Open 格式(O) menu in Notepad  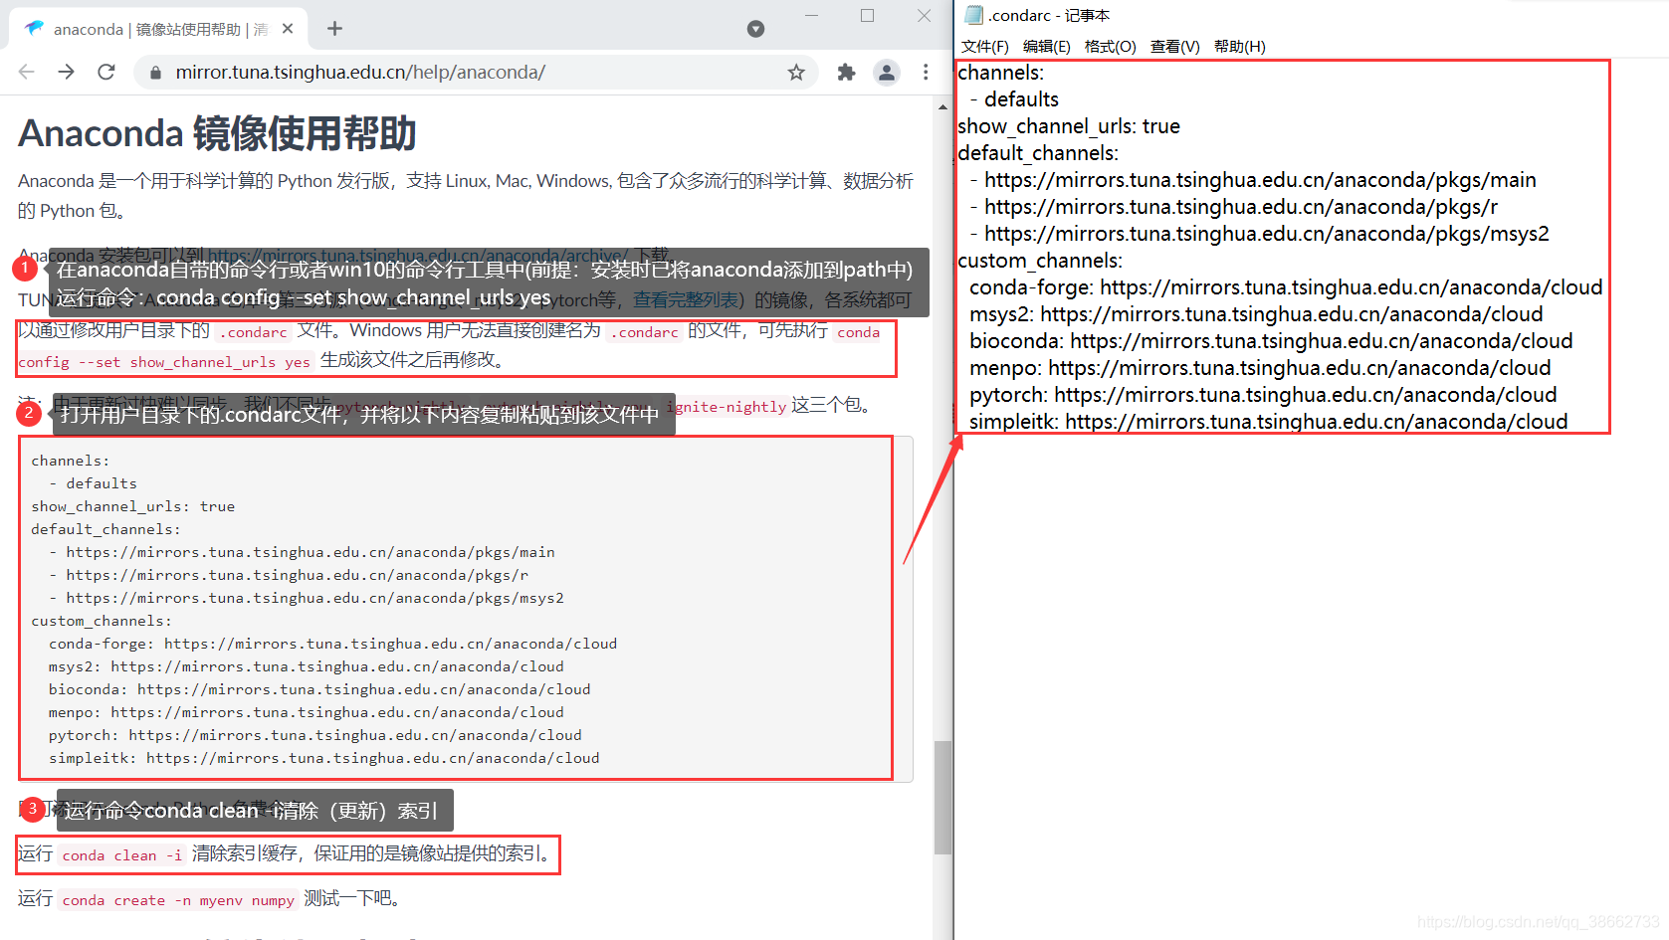[1110, 46]
